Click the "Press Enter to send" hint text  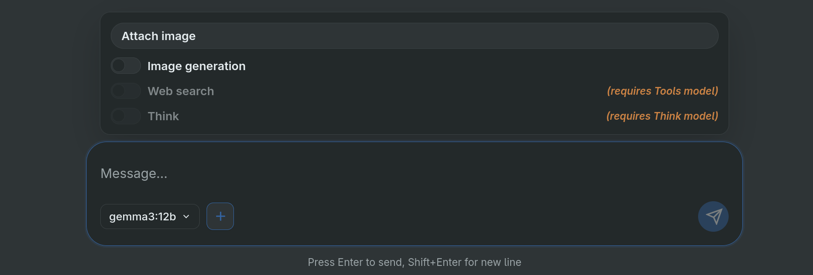pyautogui.click(x=414, y=262)
